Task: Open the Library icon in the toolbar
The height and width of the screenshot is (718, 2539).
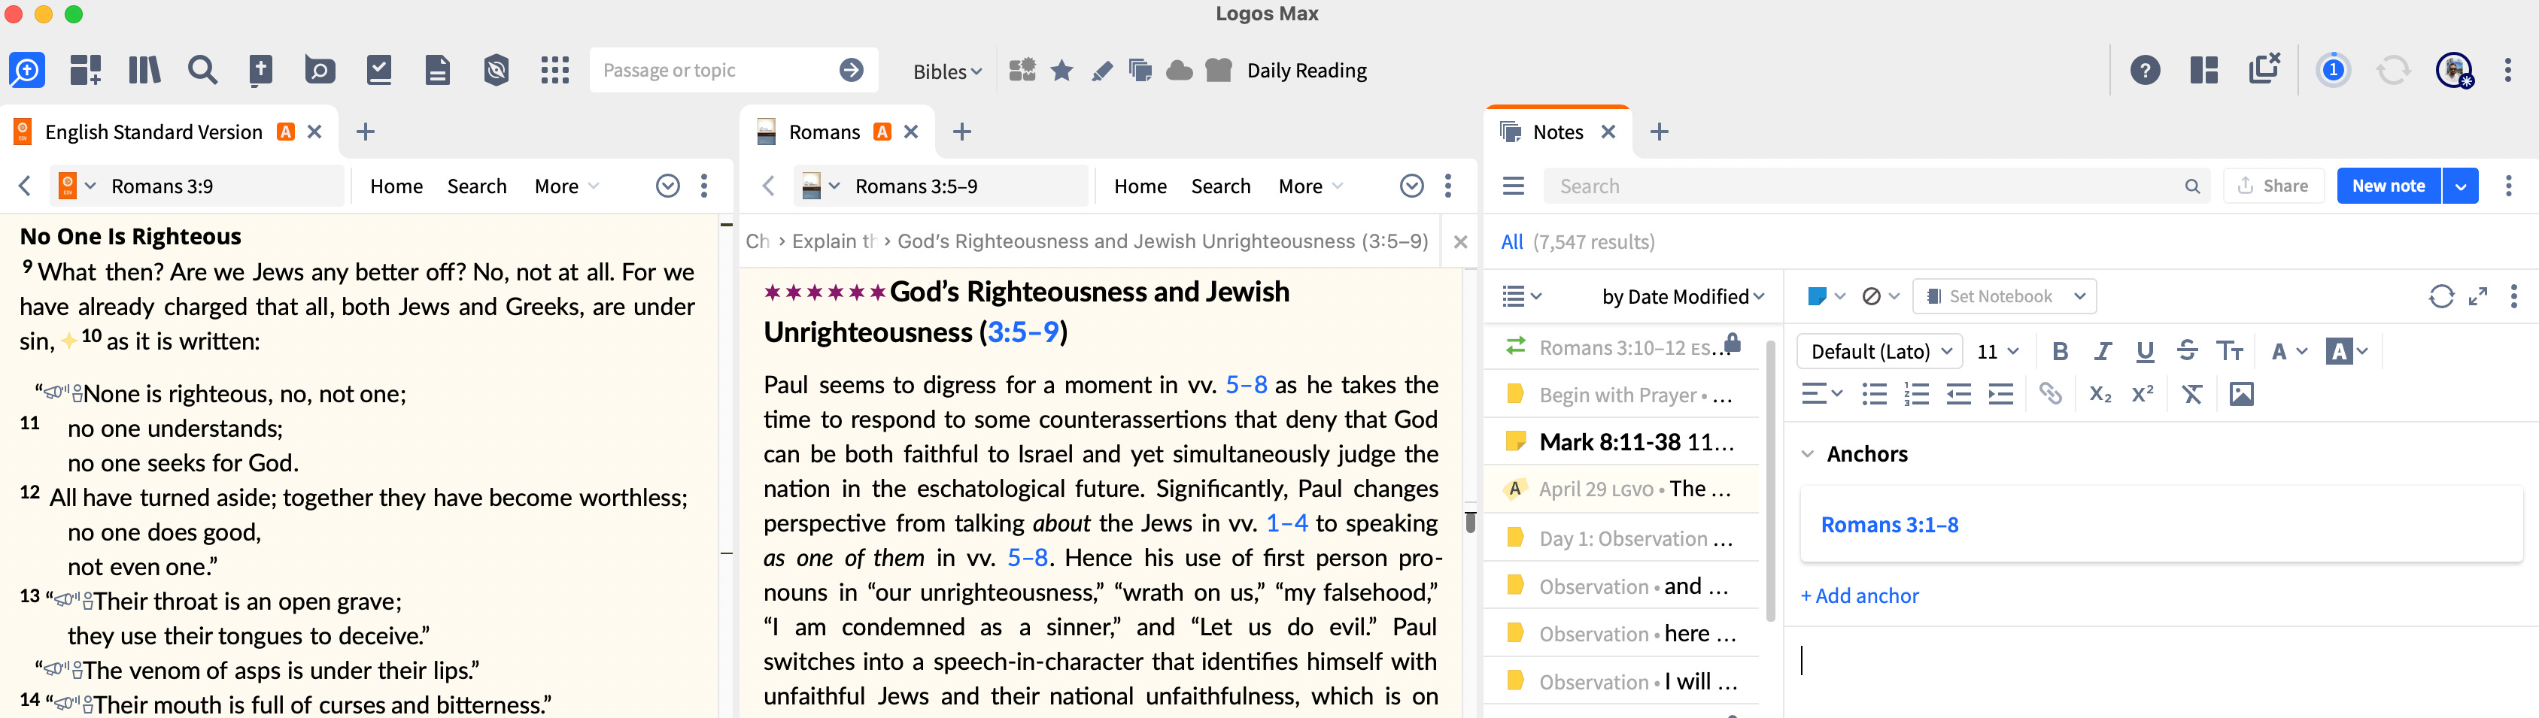Action: tap(144, 70)
